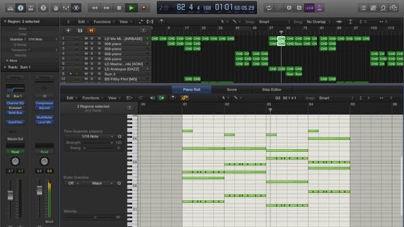The height and width of the screenshot is (227, 404).
Task: Add a new track with plus button
Action: tap(68, 30)
